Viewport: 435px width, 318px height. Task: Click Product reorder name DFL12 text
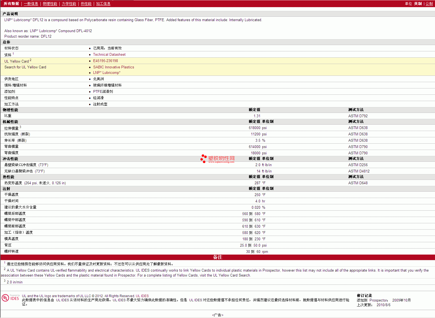tap(28, 36)
